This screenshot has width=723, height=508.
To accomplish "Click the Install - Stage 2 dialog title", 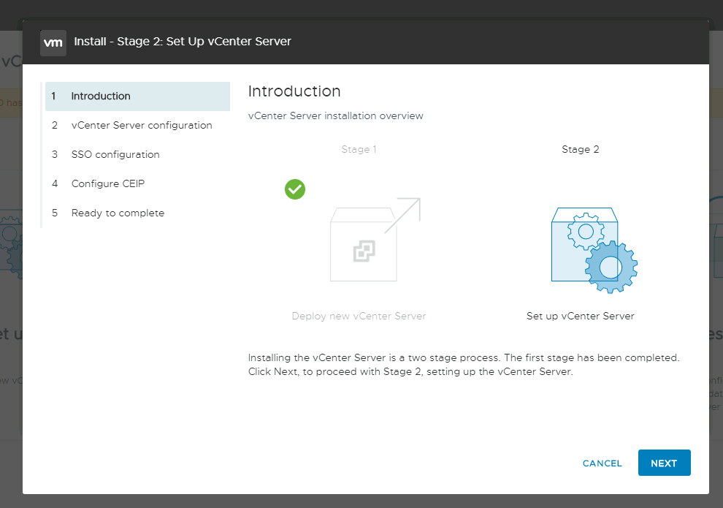I will (x=183, y=42).
